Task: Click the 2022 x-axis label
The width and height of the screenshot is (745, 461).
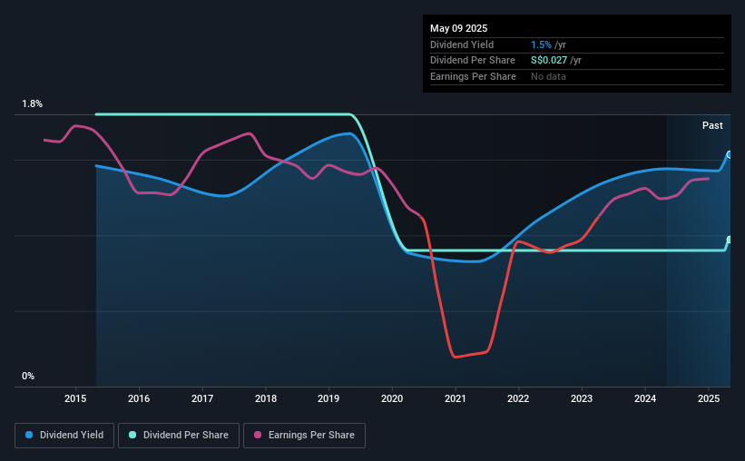Action: point(518,398)
